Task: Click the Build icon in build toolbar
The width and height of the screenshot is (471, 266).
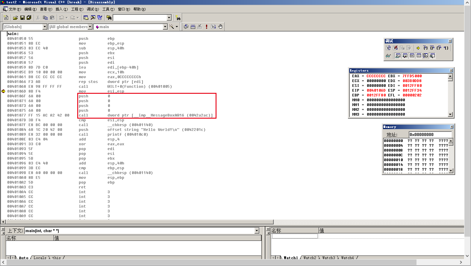Action: point(193,27)
